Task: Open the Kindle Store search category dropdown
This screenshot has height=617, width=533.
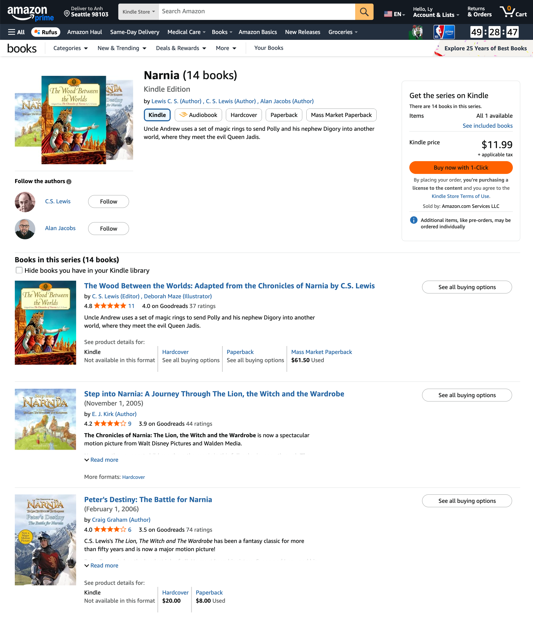Action: click(x=138, y=12)
